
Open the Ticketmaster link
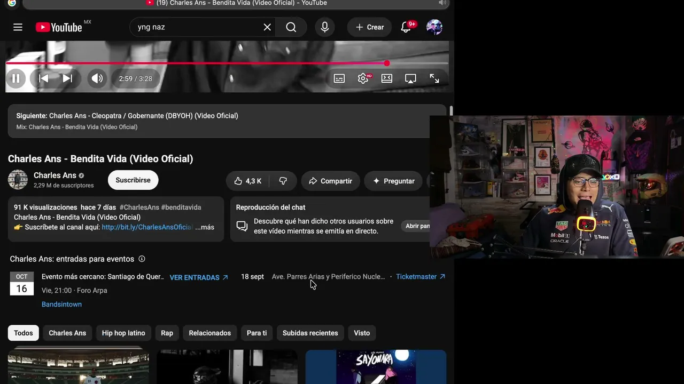point(421,277)
